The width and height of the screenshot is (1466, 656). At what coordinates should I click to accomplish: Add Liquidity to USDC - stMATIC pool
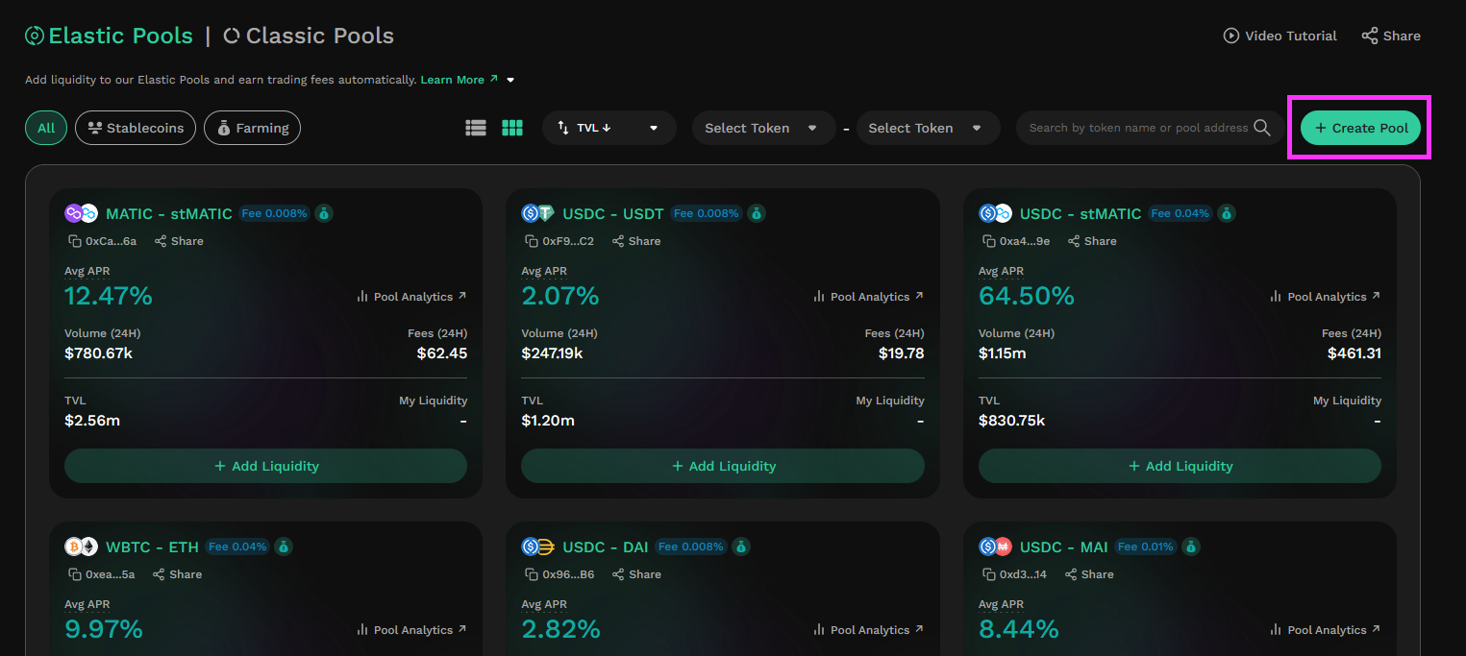[x=1180, y=466]
